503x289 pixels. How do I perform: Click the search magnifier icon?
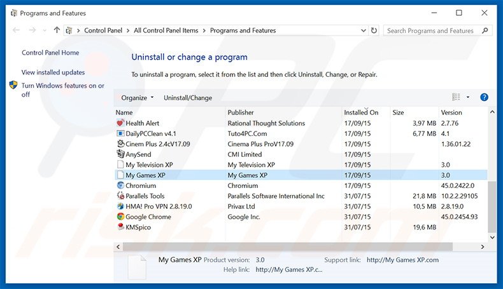point(485,30)
